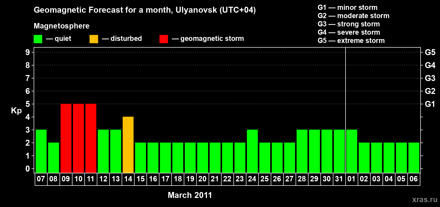440x207 pixels.
Task: Select the green bar for March 08
Action: (x=54, y=158)
